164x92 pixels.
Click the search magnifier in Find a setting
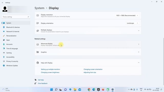[28, 17]
